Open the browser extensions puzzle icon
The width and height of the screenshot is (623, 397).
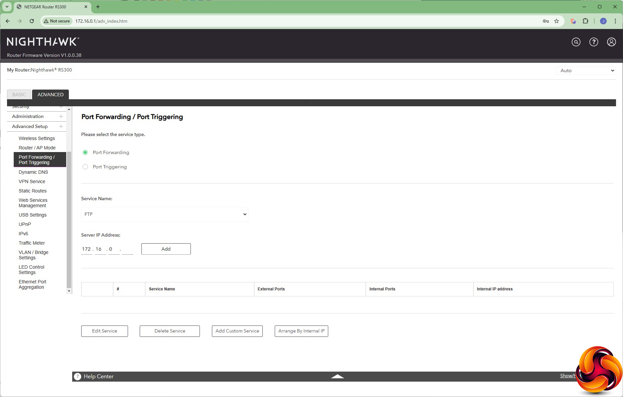(x=585, y=21)
